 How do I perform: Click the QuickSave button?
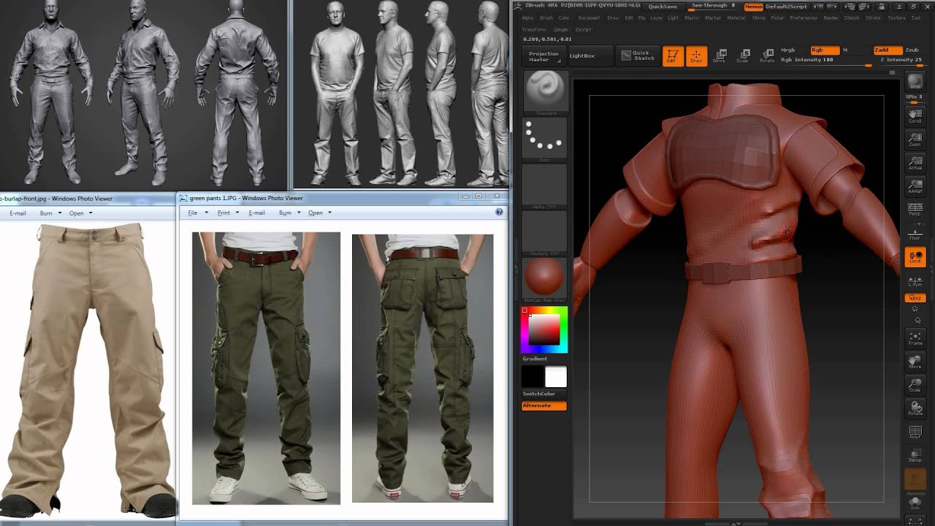663,6
